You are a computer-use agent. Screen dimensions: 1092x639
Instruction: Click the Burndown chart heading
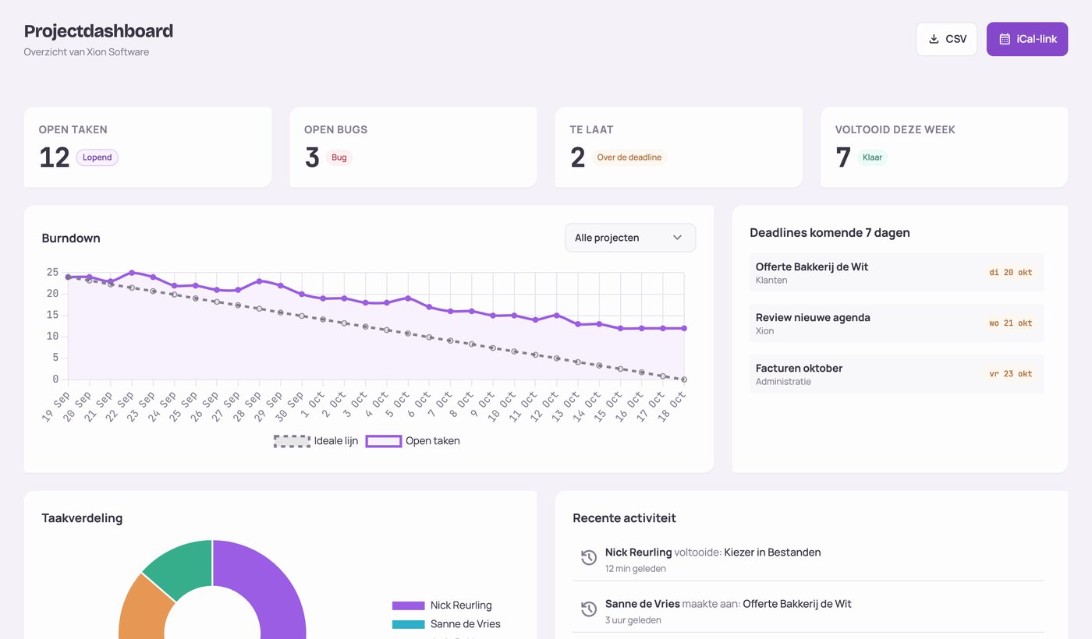pyautogui.click(x=71, y=238)
